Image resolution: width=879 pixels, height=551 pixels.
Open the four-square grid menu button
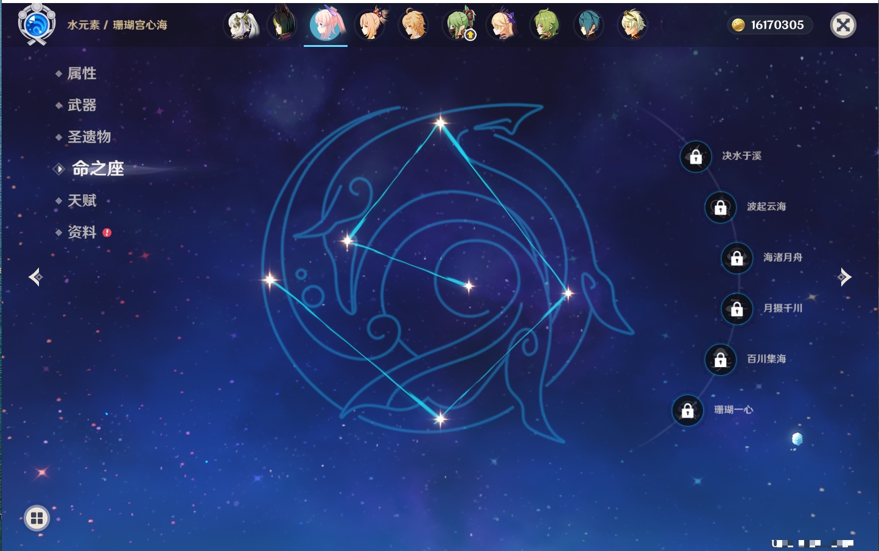pyautogui.click(x=37, y=518)
